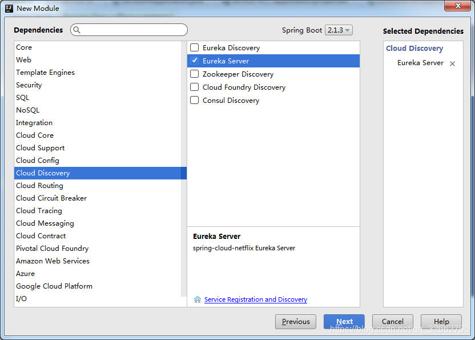The width and height of the screenshot is (475, 340).
Task: Open the Spring Boot version dropdown
Action: 339,30
